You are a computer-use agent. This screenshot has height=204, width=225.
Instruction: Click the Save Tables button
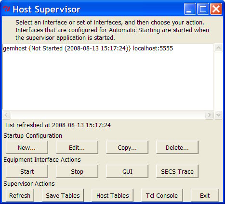pos(63,195)
